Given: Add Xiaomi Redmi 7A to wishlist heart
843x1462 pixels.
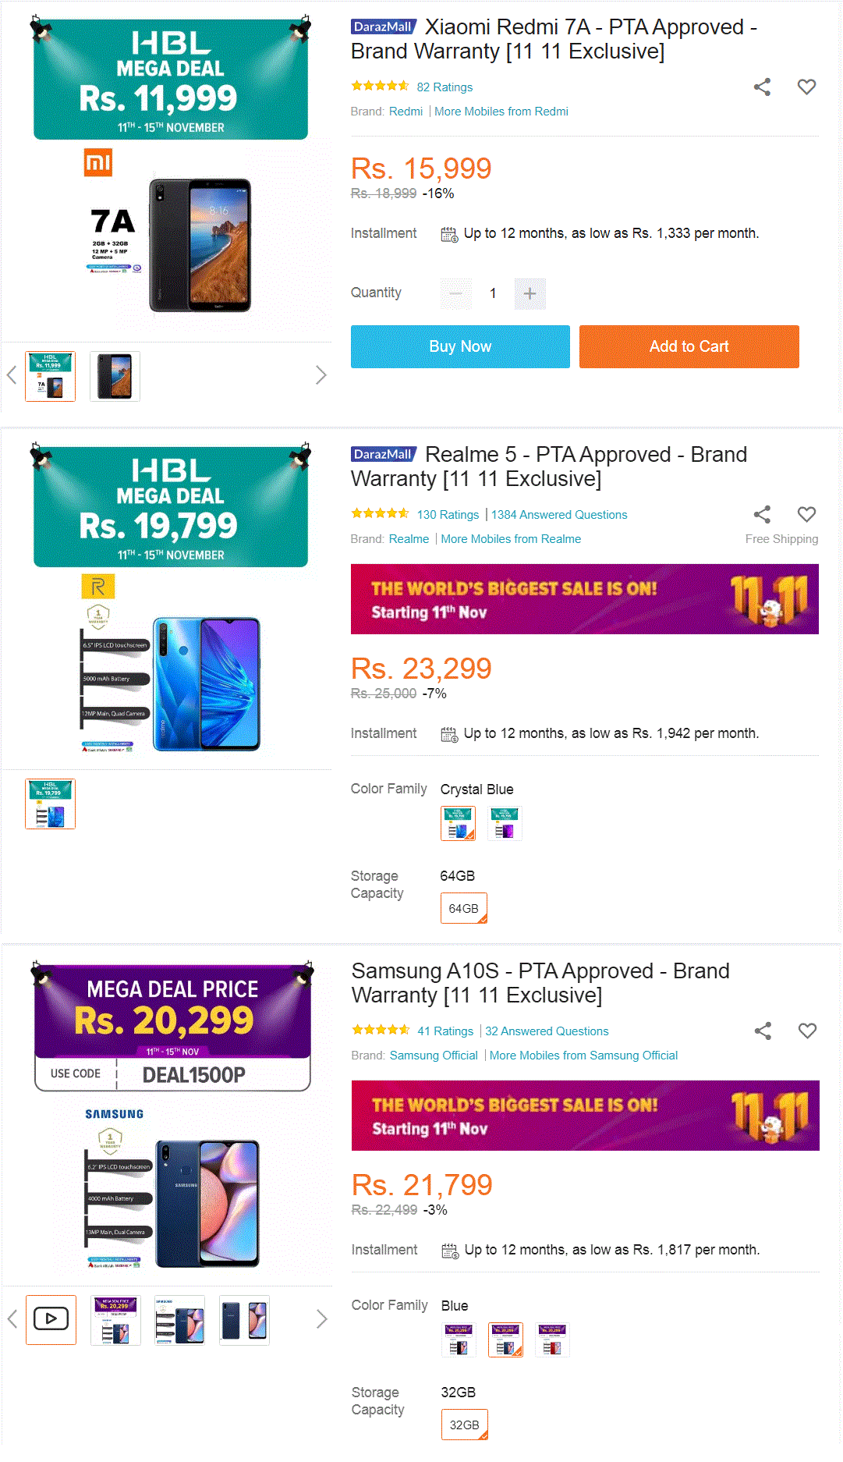Looking at the screenshot, I should 806,87.
